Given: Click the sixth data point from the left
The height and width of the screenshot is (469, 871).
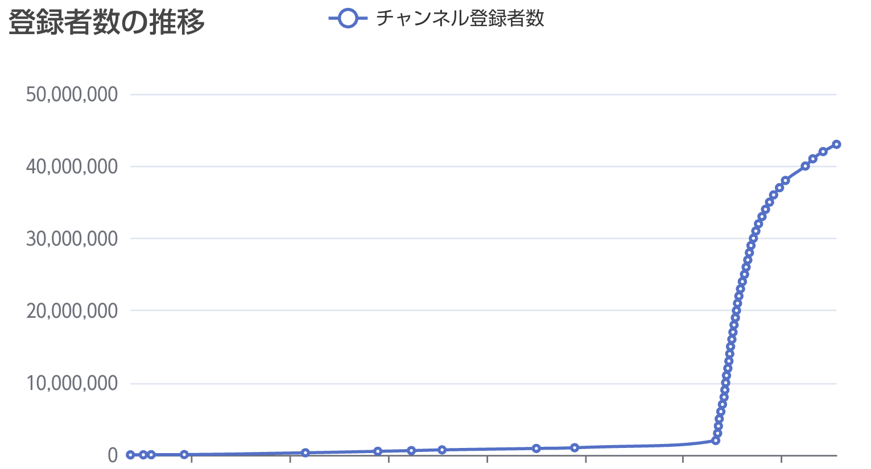Looking at the screenshot, I should point(378,451).
